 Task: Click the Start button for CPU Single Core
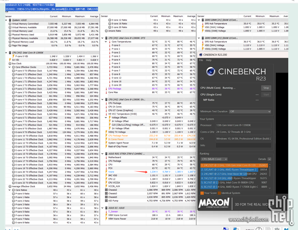[266, 95]
